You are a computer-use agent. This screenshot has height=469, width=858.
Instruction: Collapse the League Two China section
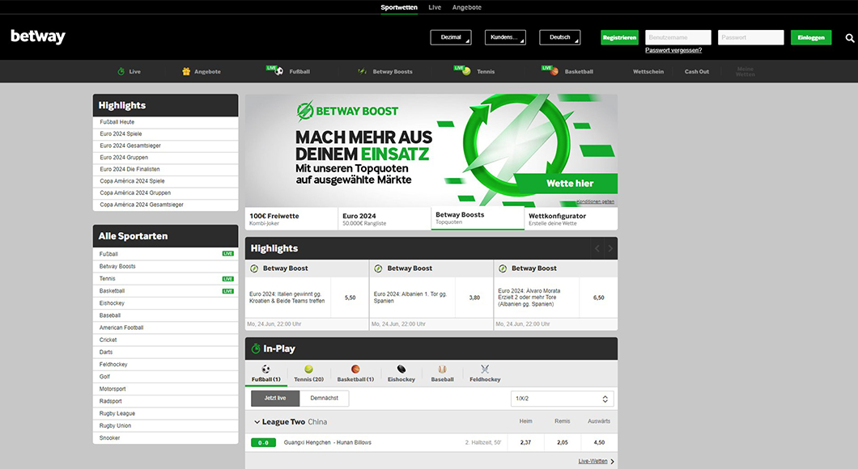[x=257, y=422]
